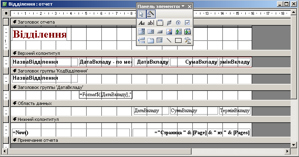Screen dimensions: 299x157
Task: Select the "Страница" & [Page] expression box
Action: tap(192, 133)
